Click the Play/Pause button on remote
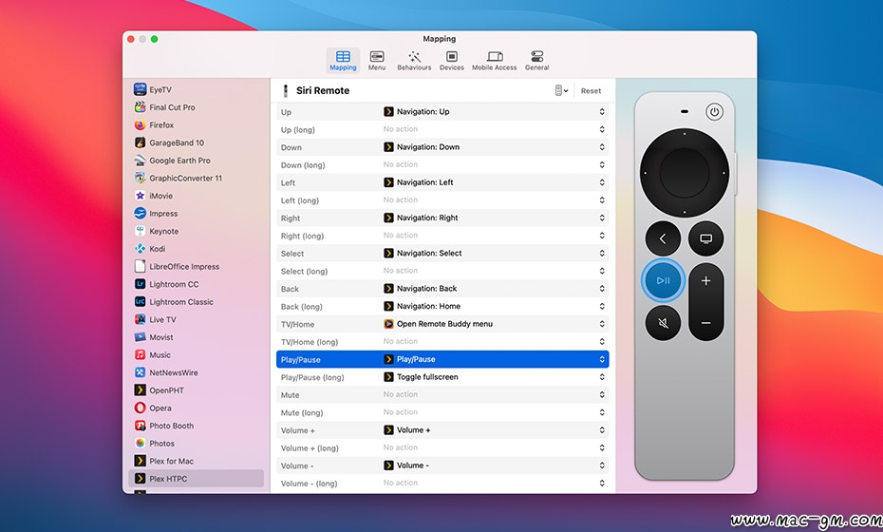Viewport: 883px width, 532px height. tap(663, 280)
